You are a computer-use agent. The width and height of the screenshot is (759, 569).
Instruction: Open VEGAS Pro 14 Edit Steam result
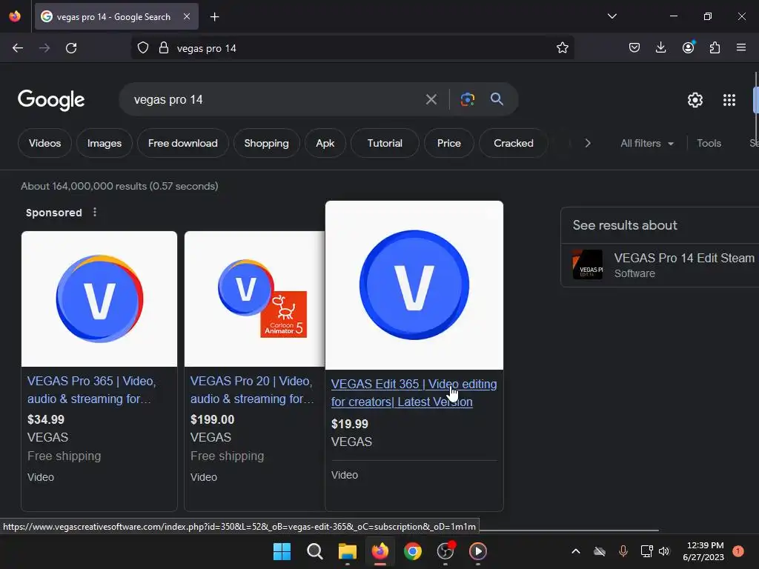(x=684, y=258)
